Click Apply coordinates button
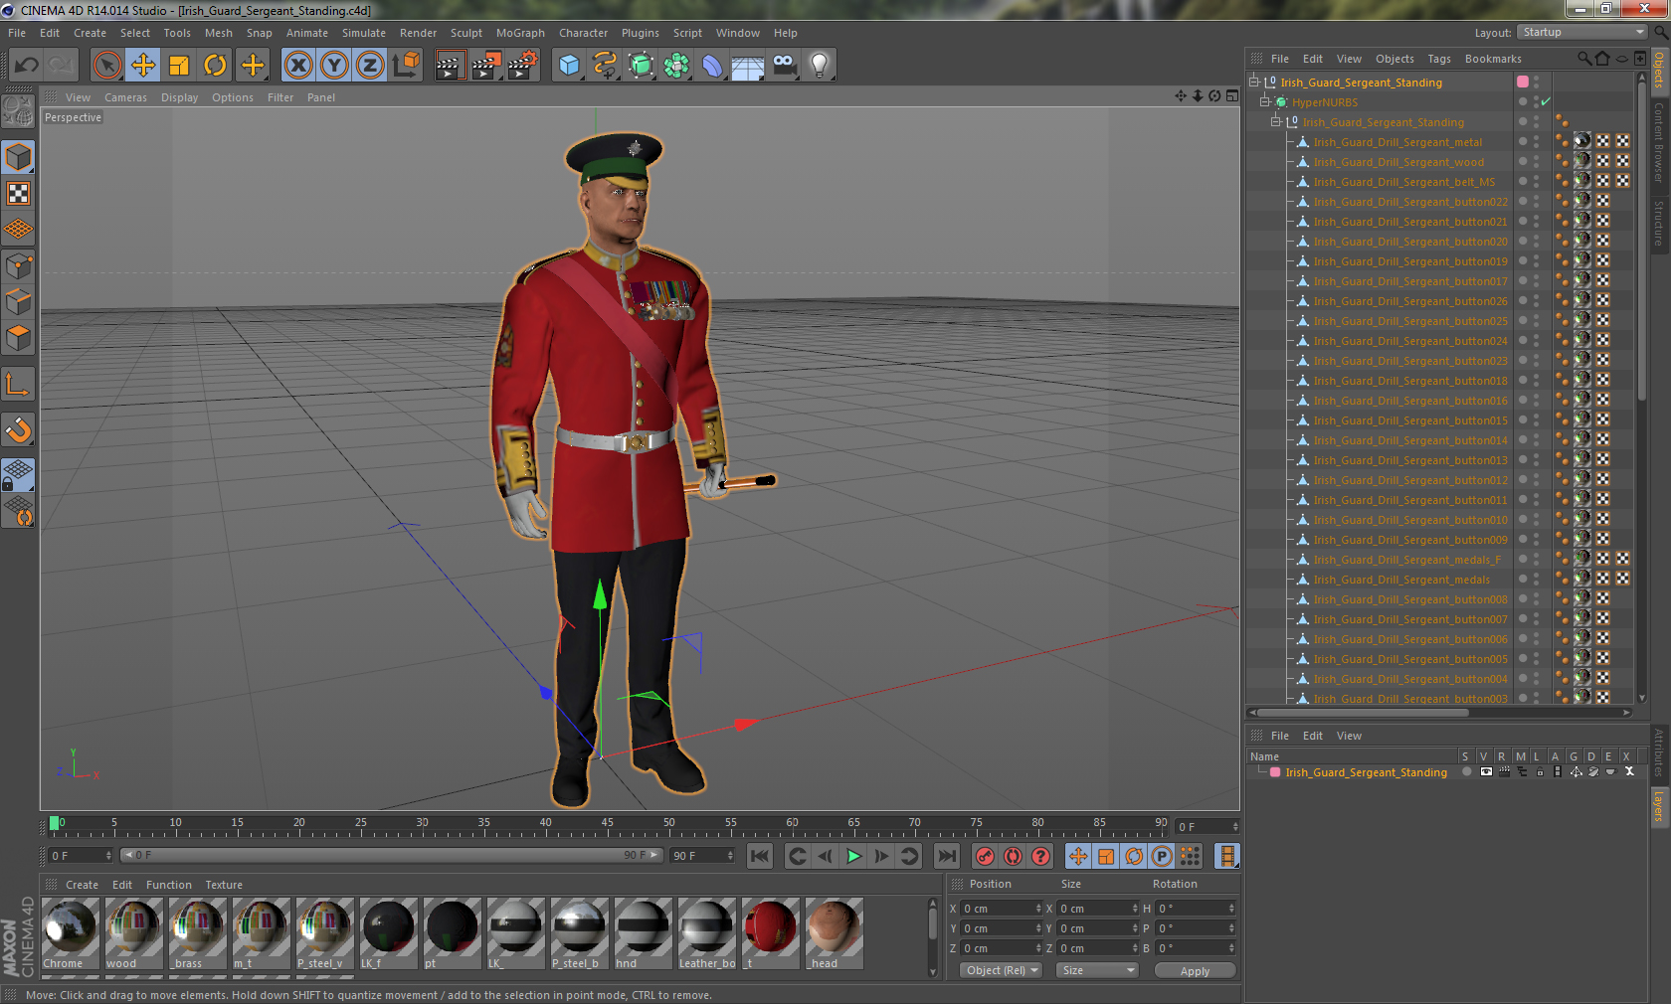 (x=1195, y=971)
